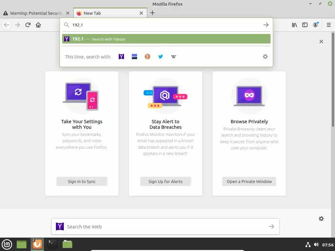The image size is (335, 251).
Task: Go forward with the forward arrow button
Action: coord(17,25)
